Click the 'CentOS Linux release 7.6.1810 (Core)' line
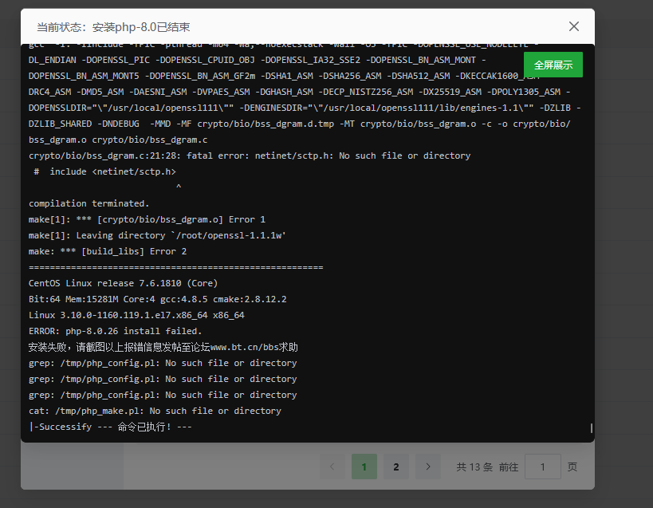The width and height of the screenshot is (653, 508). [123, 284]
